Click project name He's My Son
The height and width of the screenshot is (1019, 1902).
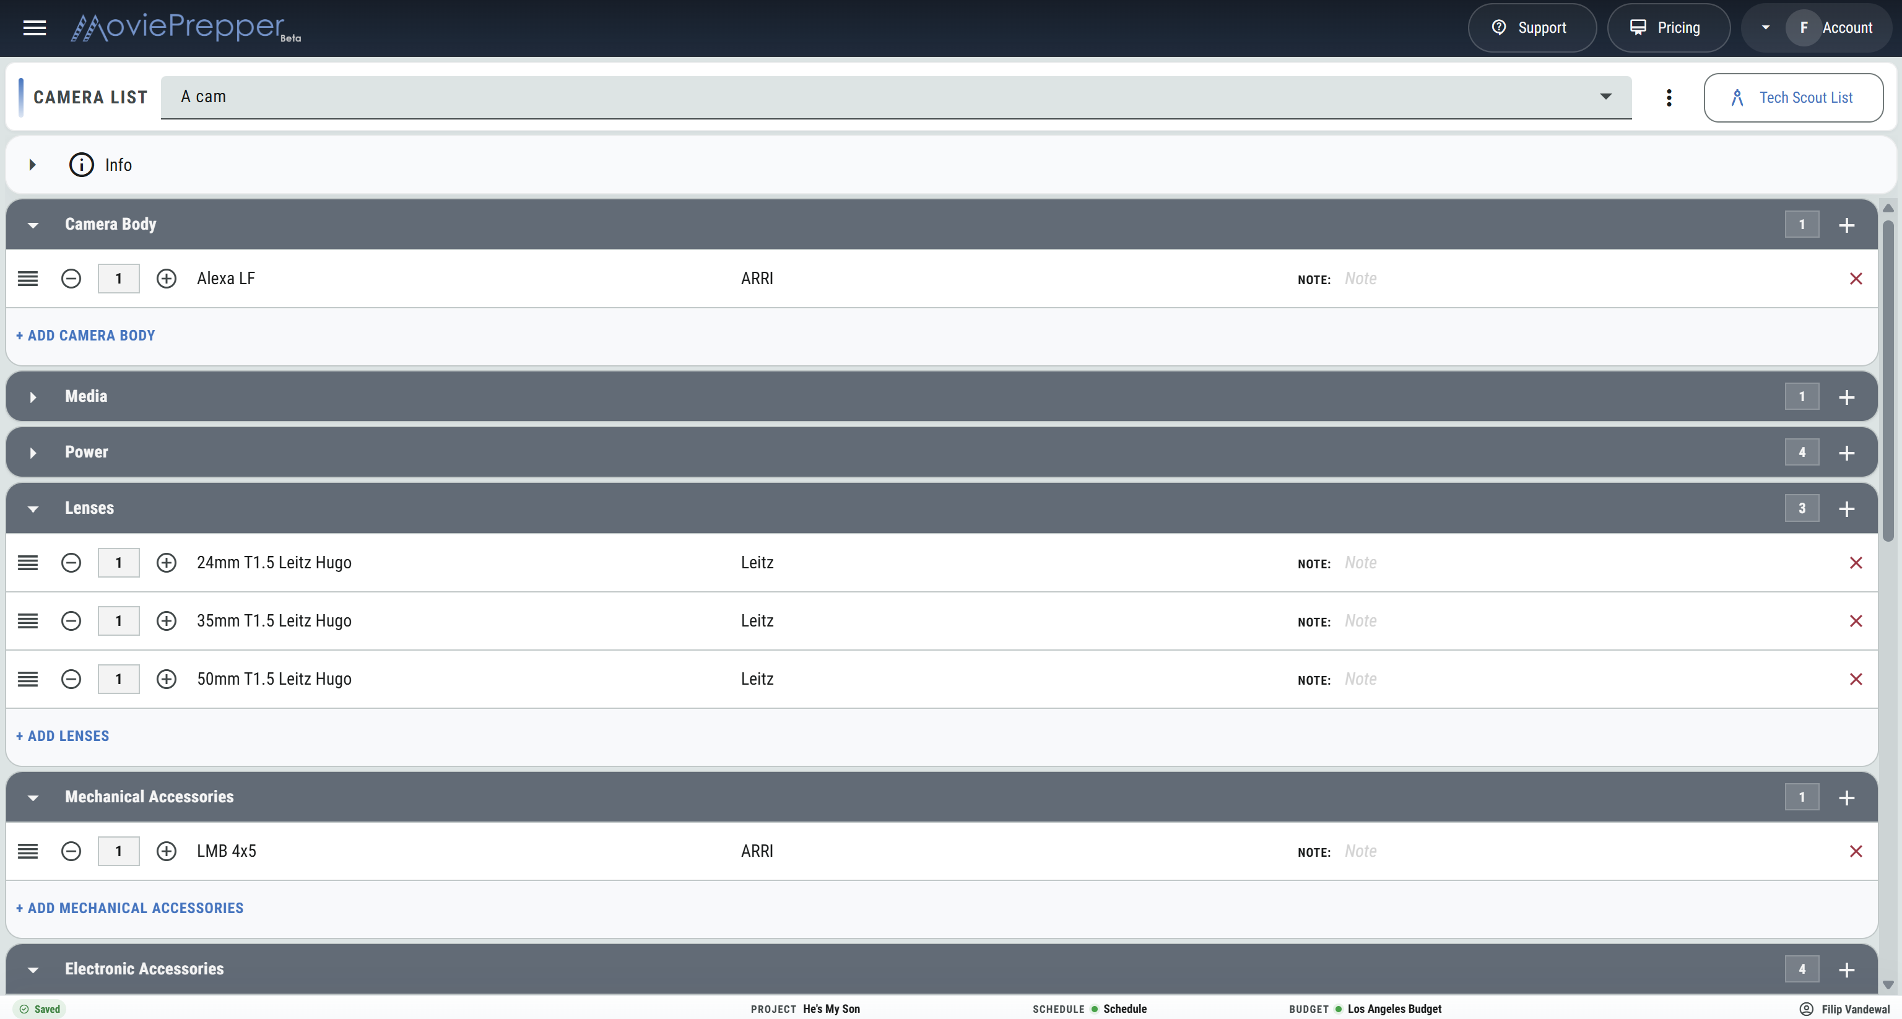832,1009
